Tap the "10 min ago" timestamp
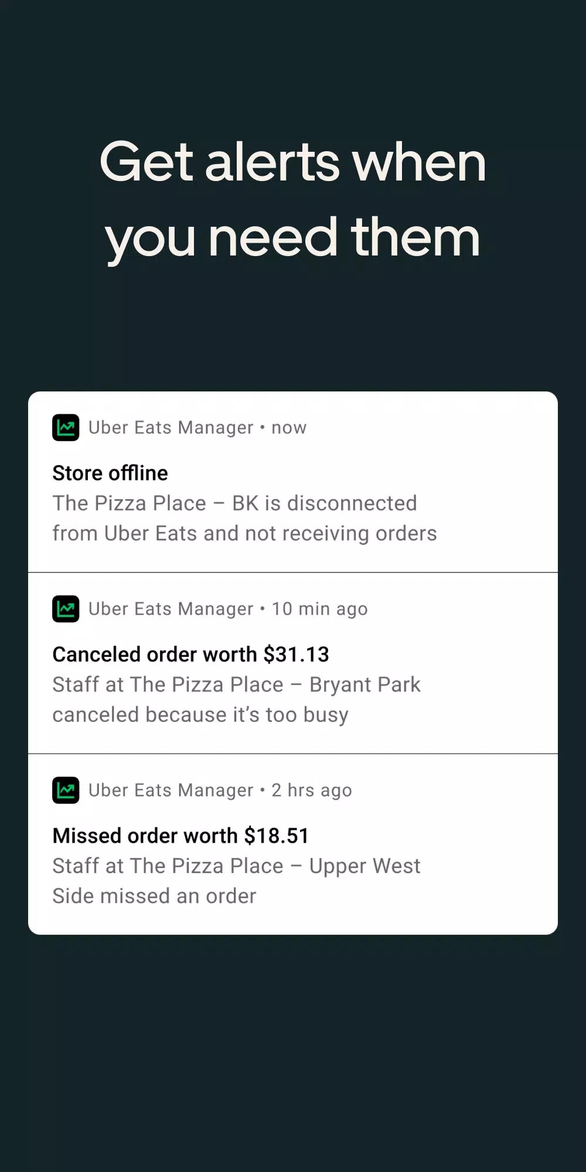Viewport: 586px width, 1172px height. (x=319, y=609)
